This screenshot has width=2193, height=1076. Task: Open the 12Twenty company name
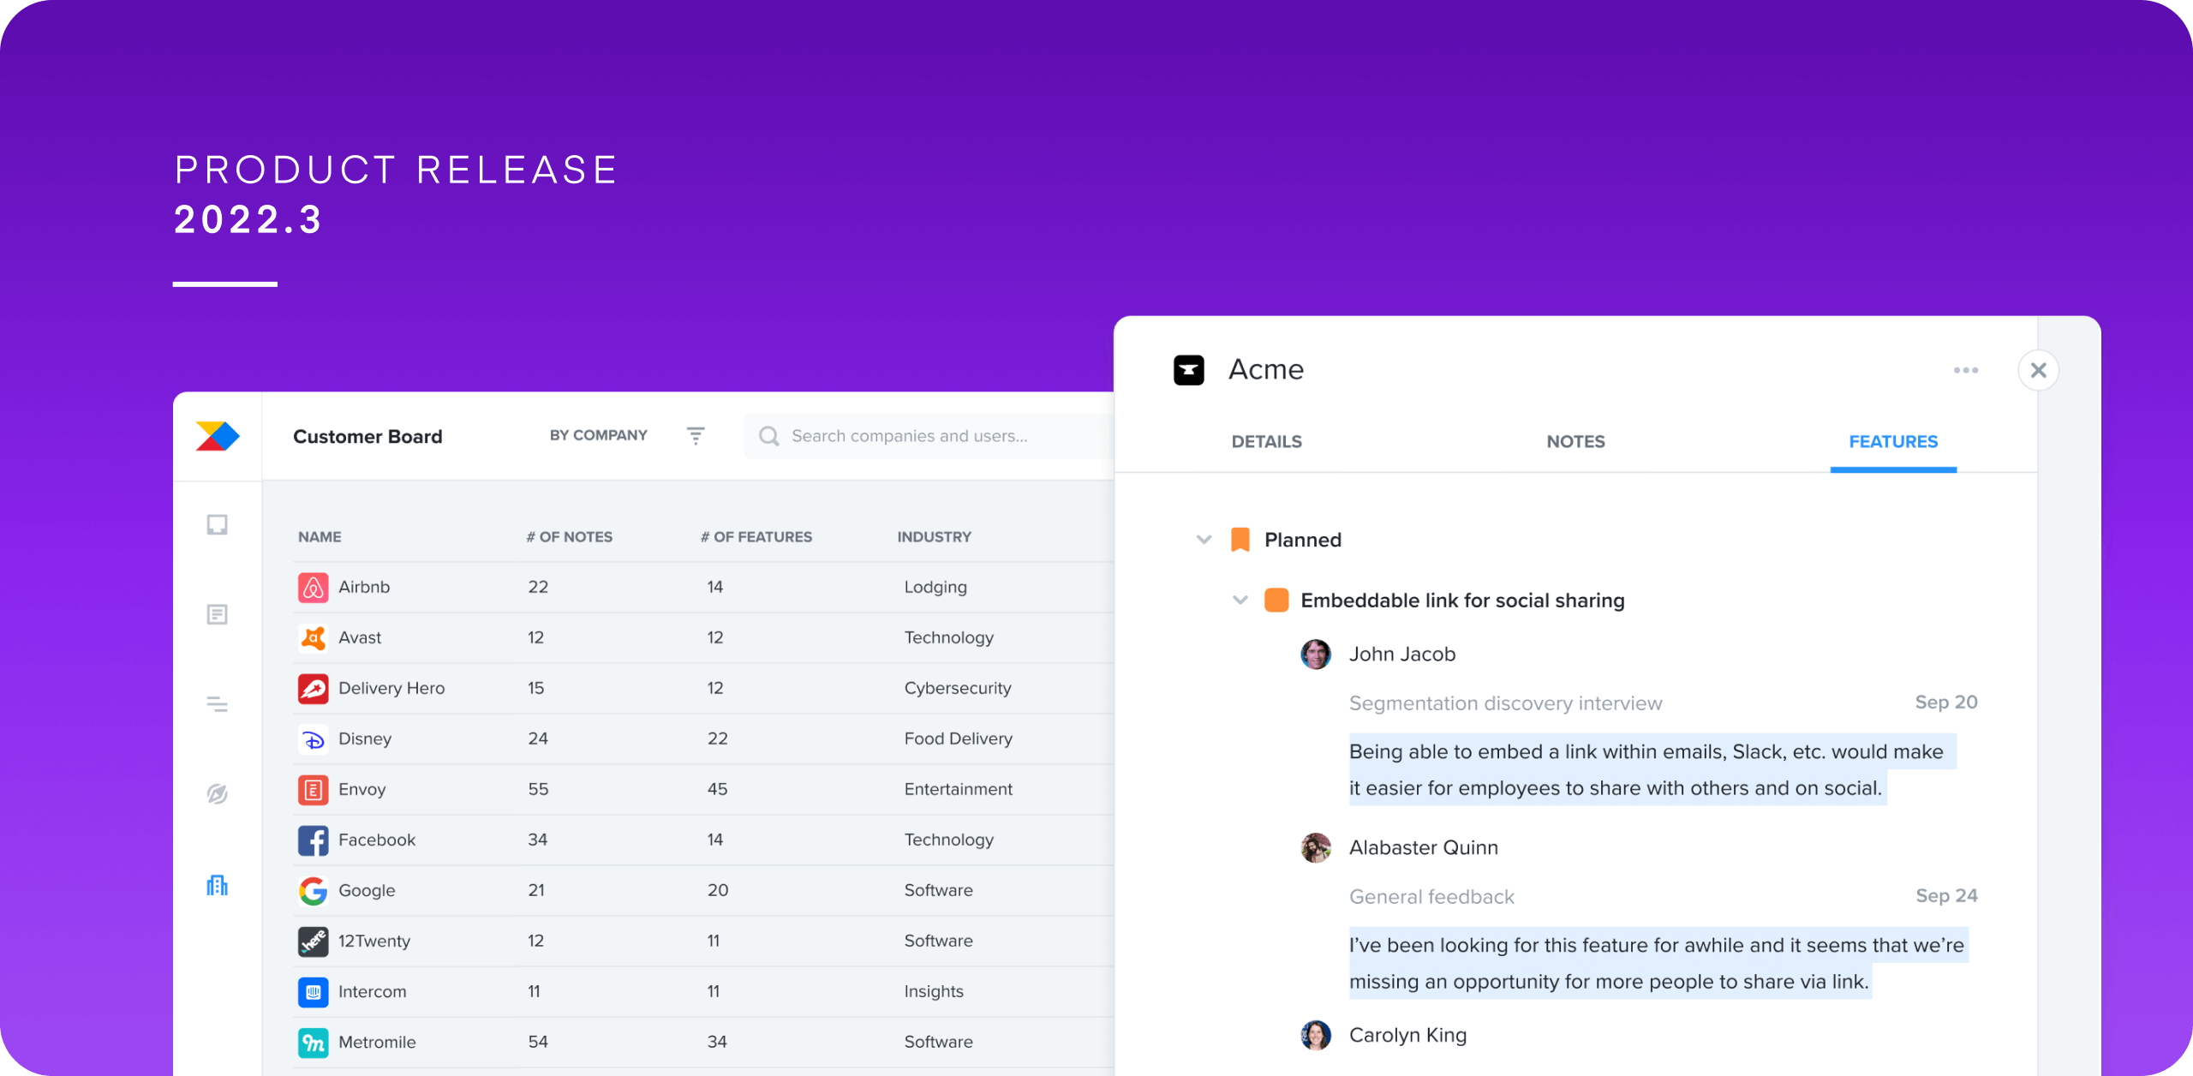[x=374, y=941]
